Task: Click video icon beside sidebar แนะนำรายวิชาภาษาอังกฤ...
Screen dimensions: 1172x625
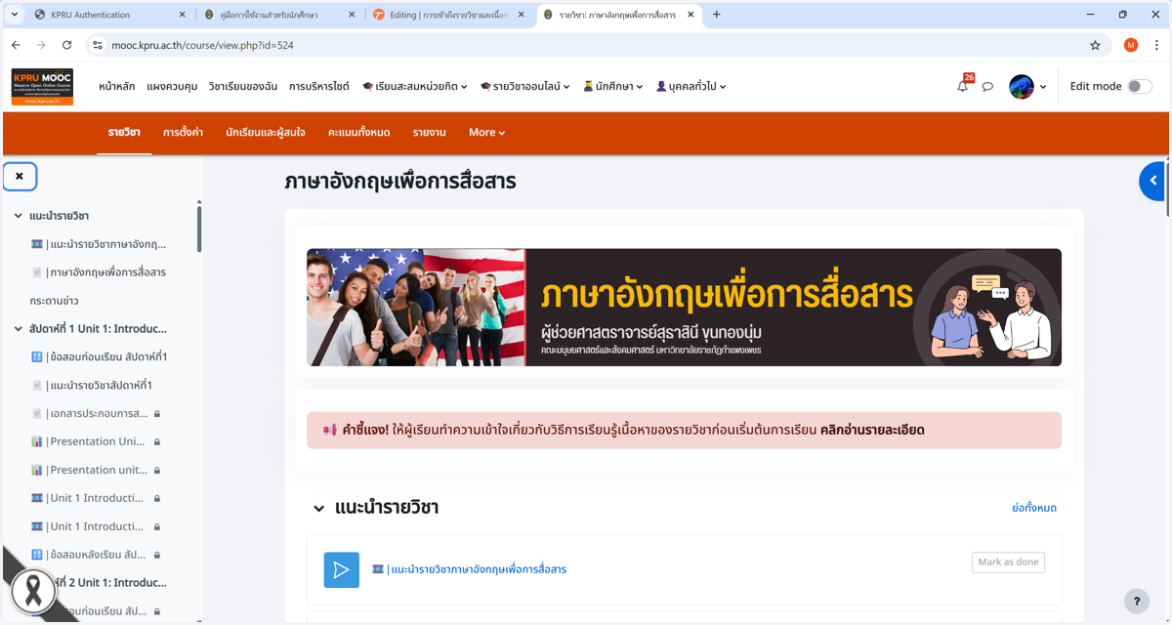Action: (x=37, y=244)
